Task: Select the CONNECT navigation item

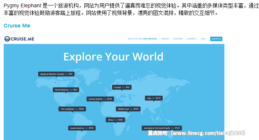Action: (192, 39)
